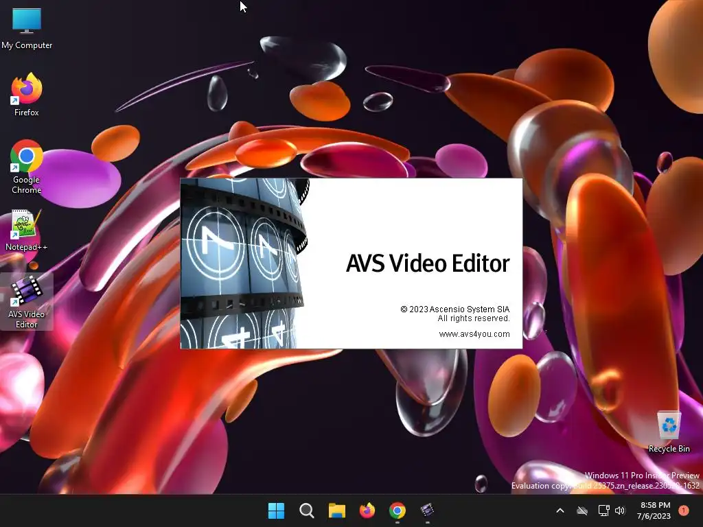This screenshot has height=527, width=703.
Task: Select the Recycle Bin desktop icon
Action: tap(669, 432)
